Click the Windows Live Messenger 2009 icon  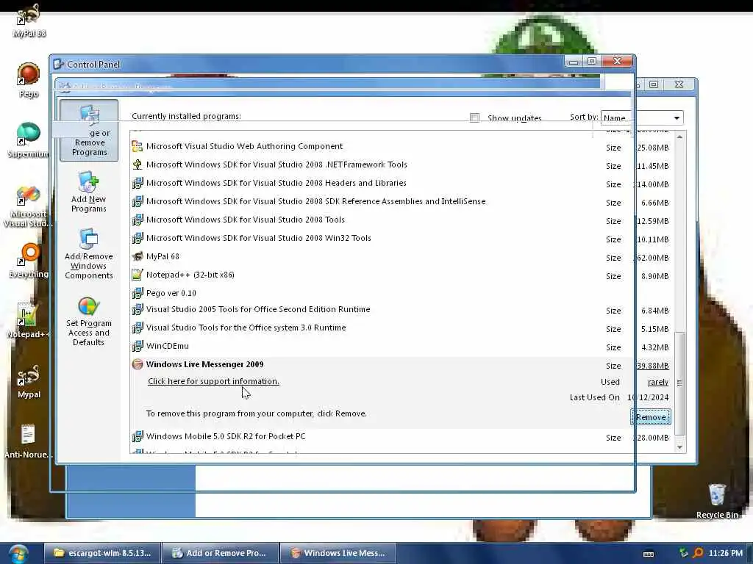point(138,364)
